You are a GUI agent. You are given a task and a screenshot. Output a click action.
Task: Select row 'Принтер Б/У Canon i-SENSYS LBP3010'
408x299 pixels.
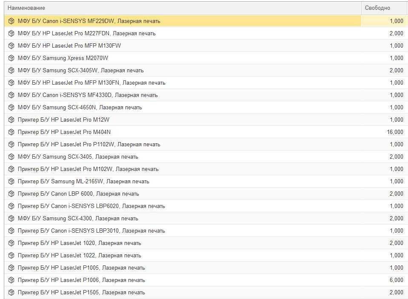pyautogui.click(x=206, y=231)
